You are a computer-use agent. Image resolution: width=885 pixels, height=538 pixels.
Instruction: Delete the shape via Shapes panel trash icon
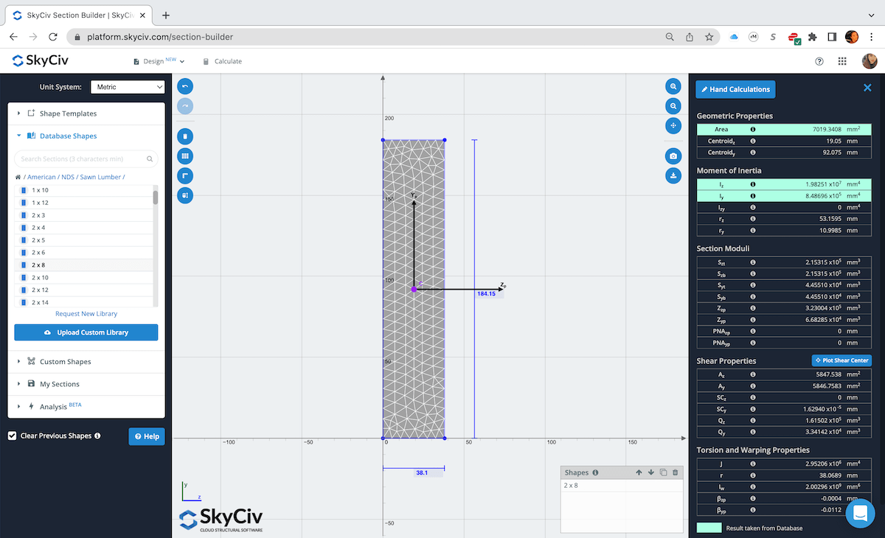click(x=676, y=472)
